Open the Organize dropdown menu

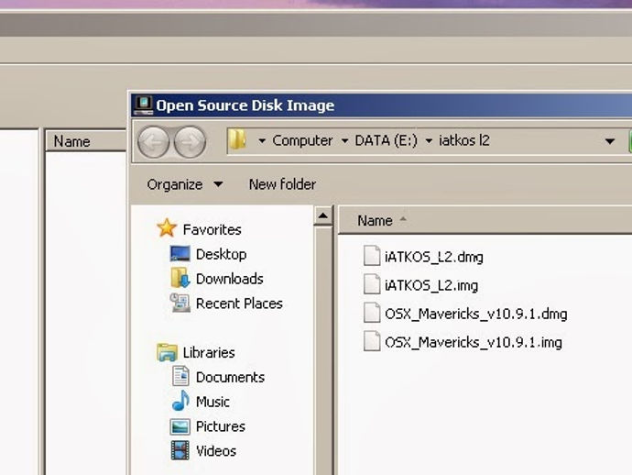[x=185, y=184]
